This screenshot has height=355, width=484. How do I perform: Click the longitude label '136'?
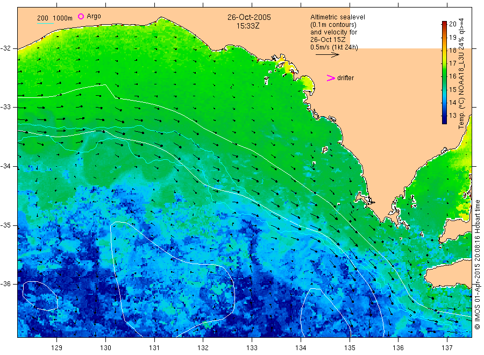click(398, 348)
